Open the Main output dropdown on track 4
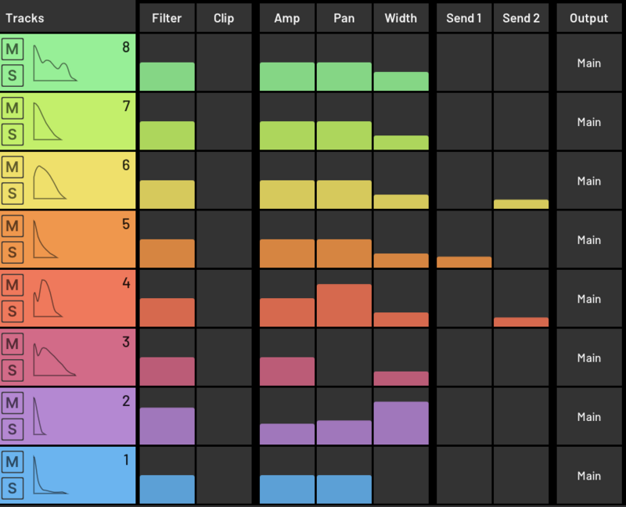The height and width of the screenshot is (507, 626). 588,299
